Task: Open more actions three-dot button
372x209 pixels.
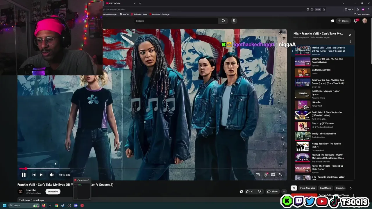Action: click(x=284, y=192)
